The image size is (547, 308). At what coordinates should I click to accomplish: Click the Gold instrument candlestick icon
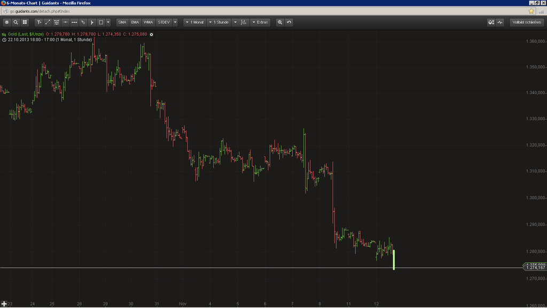[x=4, y=35]
